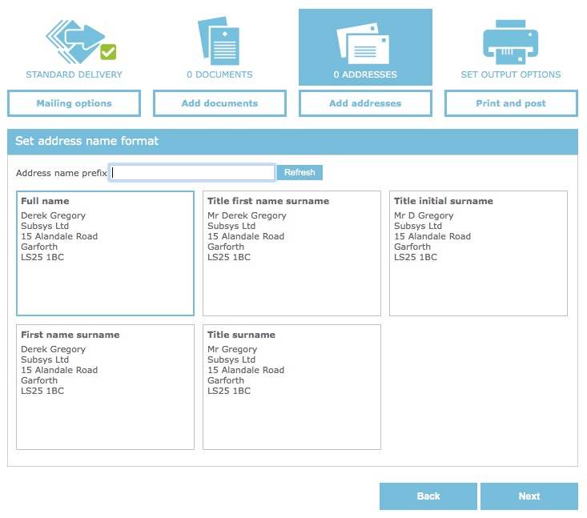This screenshot has width=587, height=518.
Task: Click the STANDARD DELIVERY label
Action: point(74,74)
